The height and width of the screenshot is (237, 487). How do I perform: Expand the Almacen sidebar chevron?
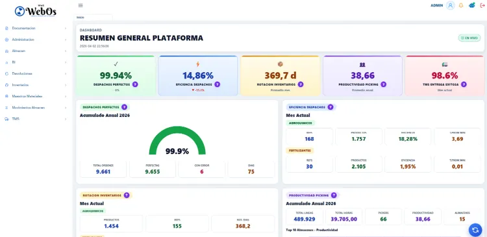[x=66, y=51]
